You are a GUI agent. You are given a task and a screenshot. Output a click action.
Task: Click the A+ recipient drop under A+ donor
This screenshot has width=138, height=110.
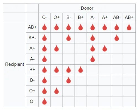[105, 48]
